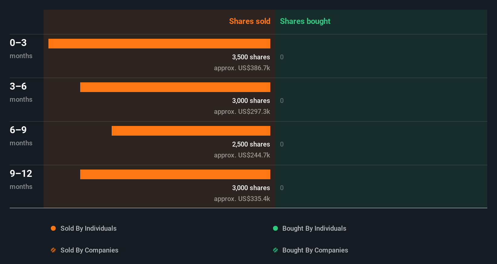Click the 3,000 shares value in 9–12 months
The width and height of the screenshot is (497, 264).
coord(251,188)
